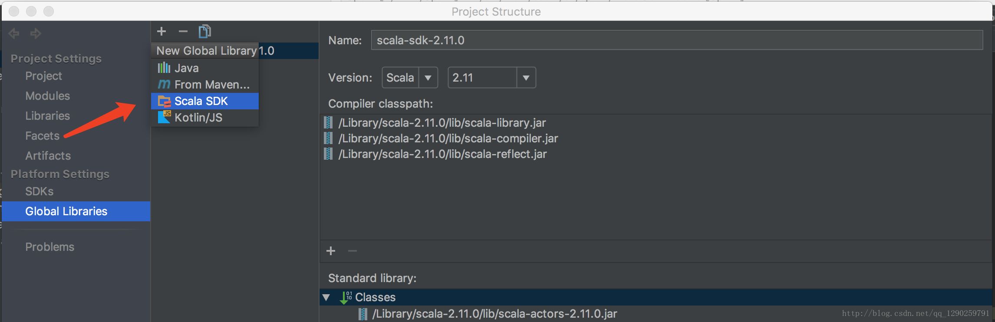Select Java in New Global Library menu
The height and width of the screenshot is (322, 995).
187,68
